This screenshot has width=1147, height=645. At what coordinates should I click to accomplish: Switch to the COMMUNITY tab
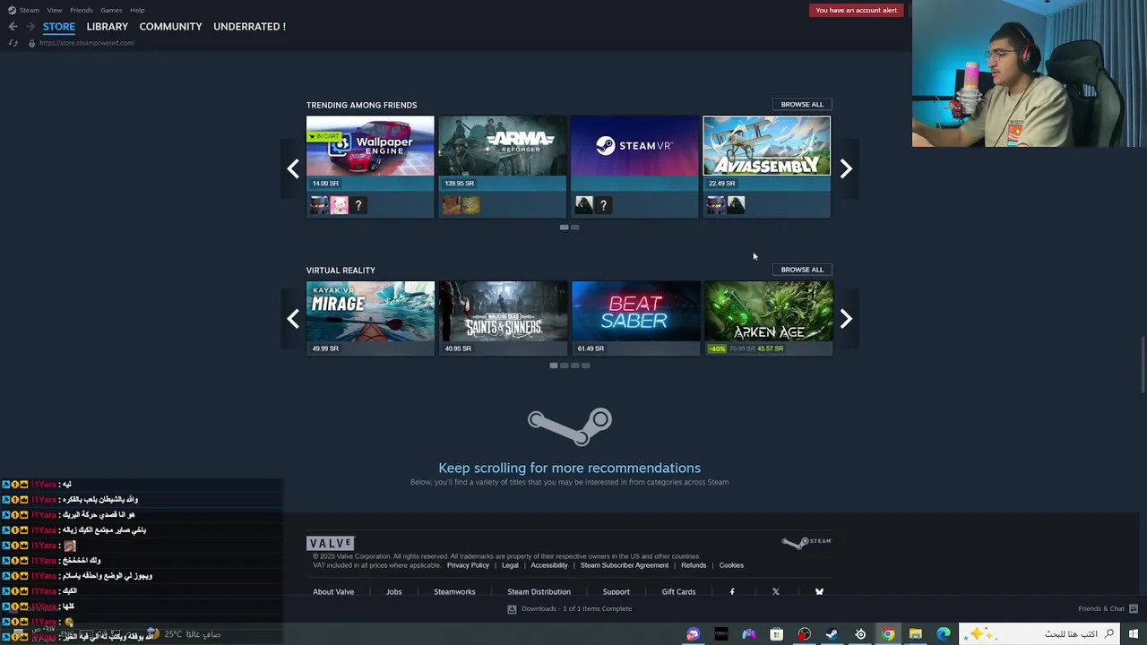click(x=170, y=27)
